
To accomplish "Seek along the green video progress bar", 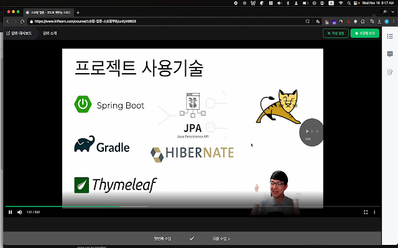I will pos(192,206).
